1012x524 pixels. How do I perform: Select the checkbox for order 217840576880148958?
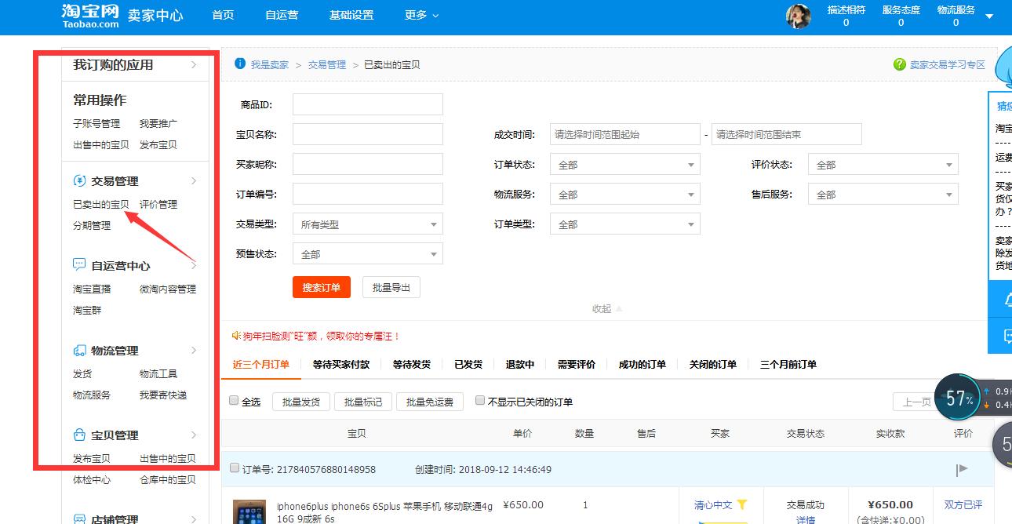[x=233, y=468]
